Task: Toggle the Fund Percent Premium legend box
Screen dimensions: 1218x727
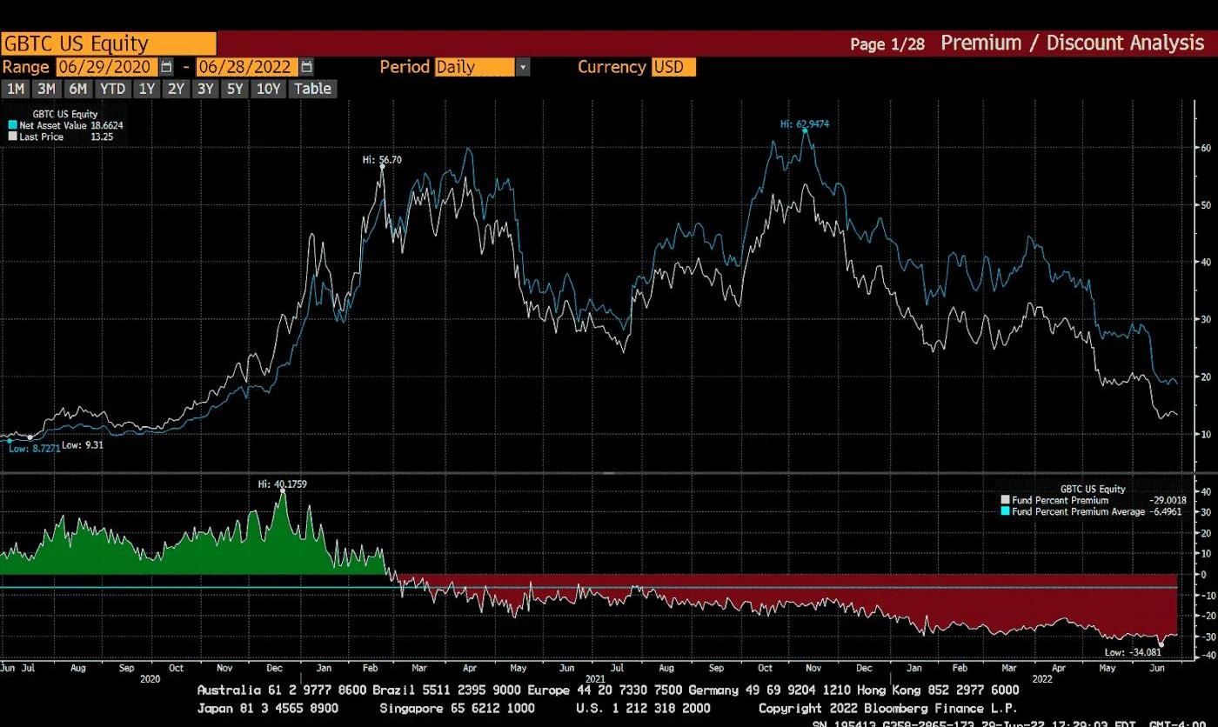Action: click(1006, 501)
